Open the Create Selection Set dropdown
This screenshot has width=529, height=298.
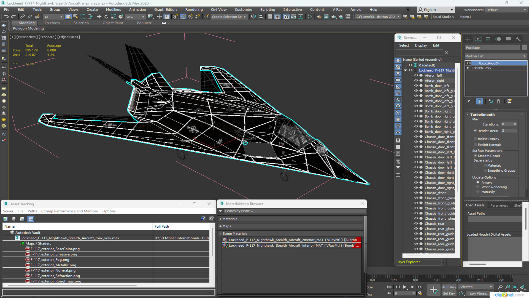click(229, 17)
